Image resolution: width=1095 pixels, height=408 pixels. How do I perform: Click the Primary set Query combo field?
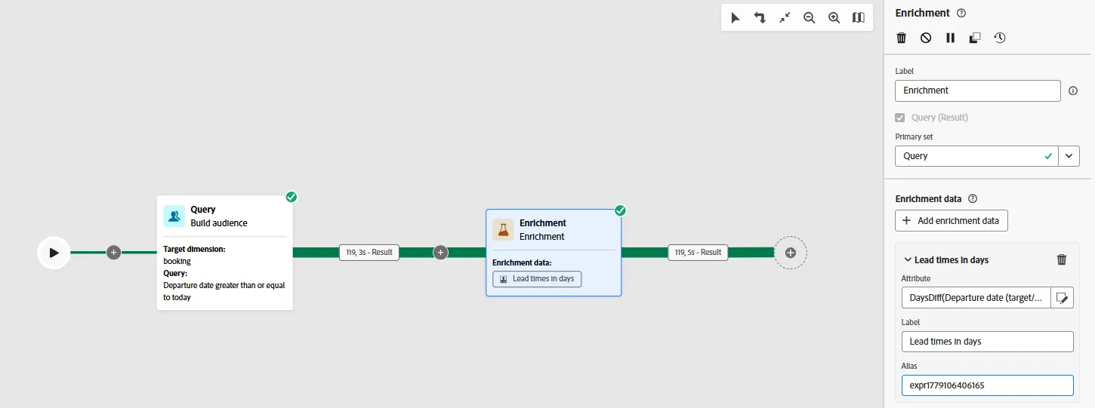976,156
